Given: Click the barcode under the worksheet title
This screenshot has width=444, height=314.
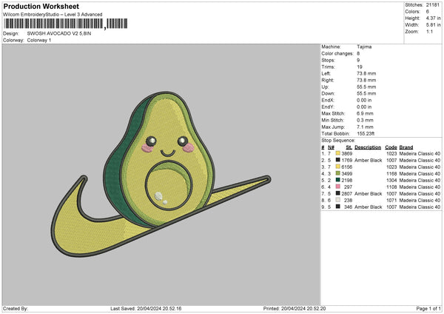Looking at the screenshot, I should pos(66,24).
